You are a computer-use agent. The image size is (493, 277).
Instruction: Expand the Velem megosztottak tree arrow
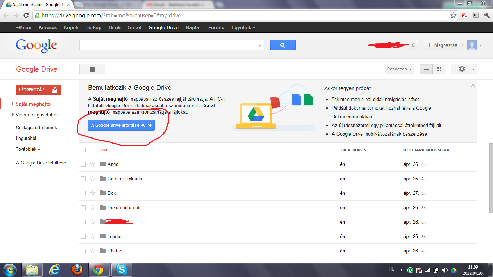(13, 115)
